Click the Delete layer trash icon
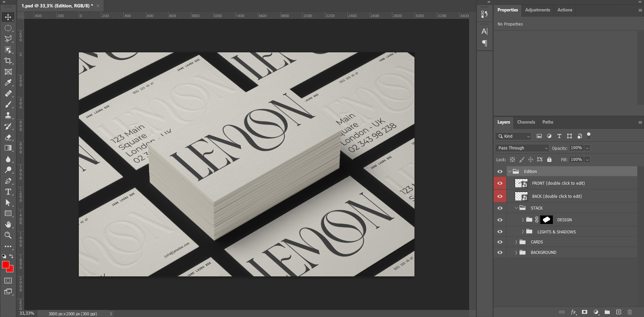Viewport: 644px width, 317px height. 630,312
